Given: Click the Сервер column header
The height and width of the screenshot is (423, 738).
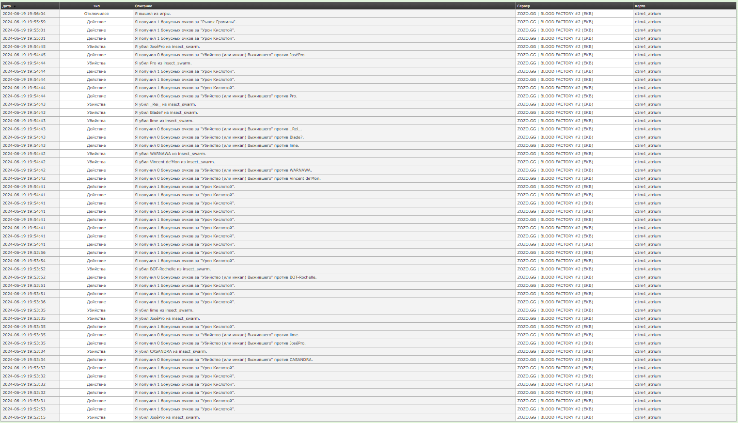Looking at the screenshot, I should coord(523,6).
